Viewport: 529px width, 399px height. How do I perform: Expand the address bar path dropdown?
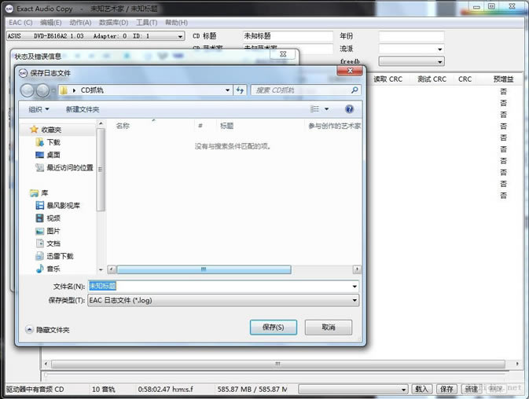pos(228,90)
